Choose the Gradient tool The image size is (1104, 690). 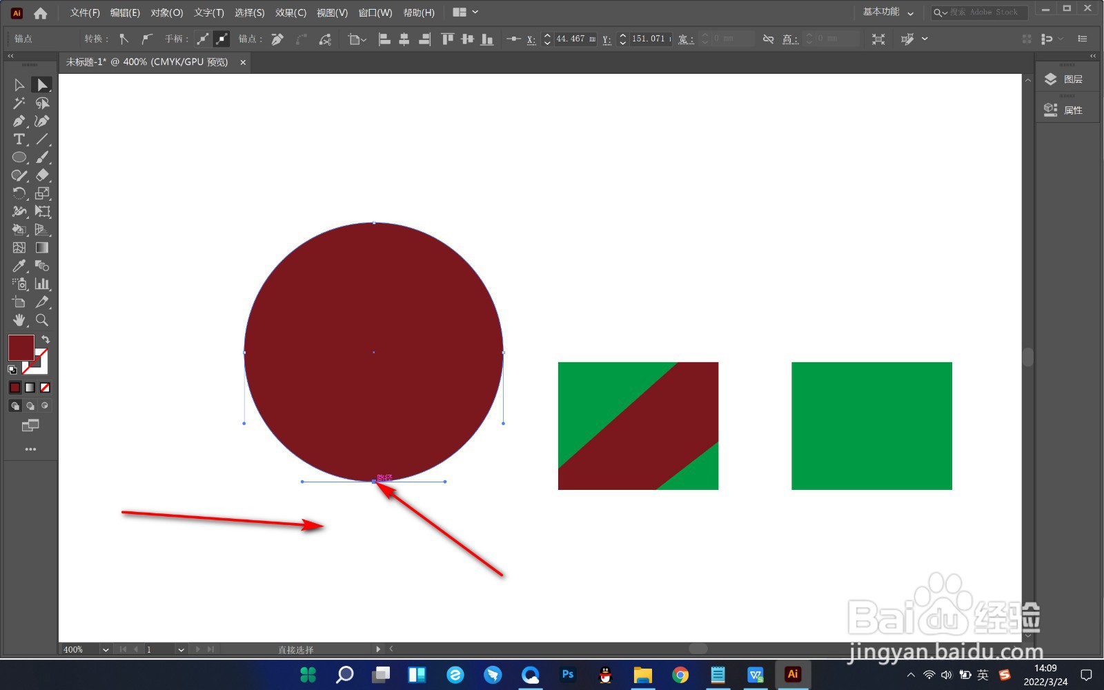[x=42, y=248]
